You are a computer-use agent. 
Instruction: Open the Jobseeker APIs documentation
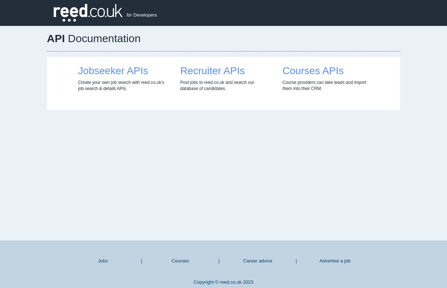[x=113, y=71]
